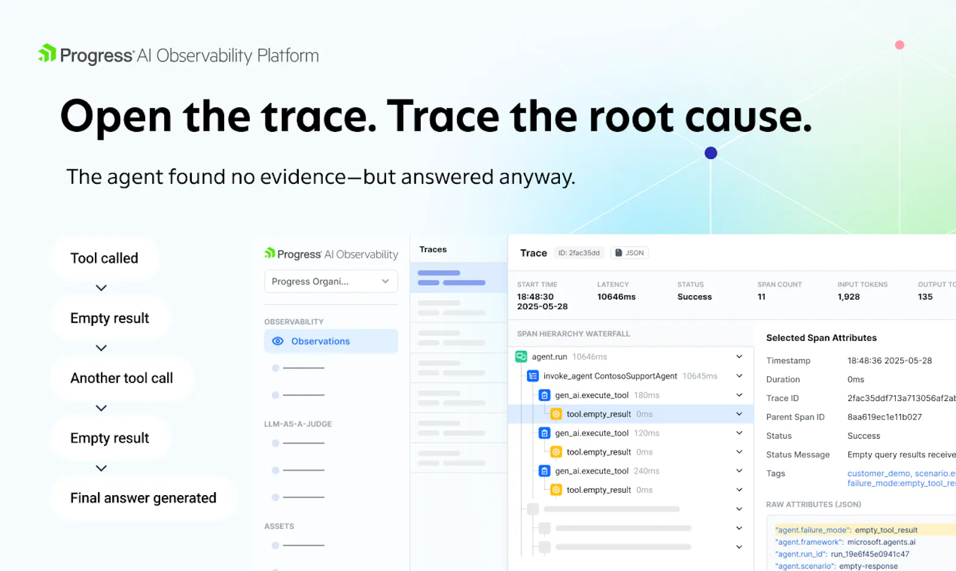This screenshot has height=571, width=956.
Task: Click the ASSETS sidebar section label
Action: coord(279,526)
